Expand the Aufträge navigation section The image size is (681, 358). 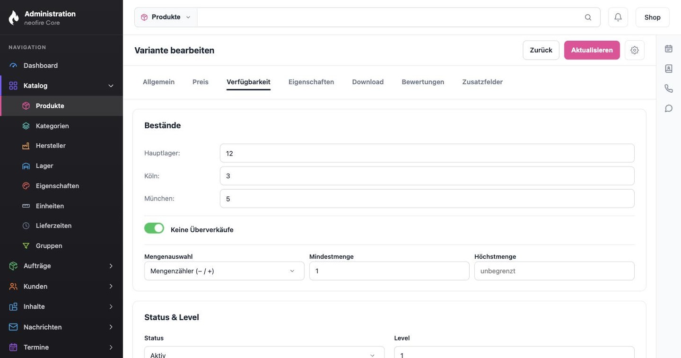tap(61, 266)
